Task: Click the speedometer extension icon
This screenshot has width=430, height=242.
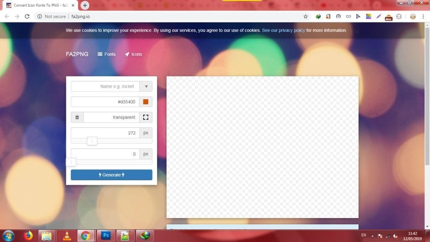Action: (x=338, y=16)
